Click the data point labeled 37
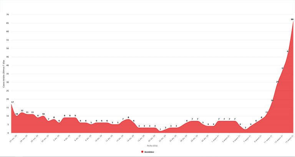The width and height of the screenshot is (295, 157). tap(283, 68)
